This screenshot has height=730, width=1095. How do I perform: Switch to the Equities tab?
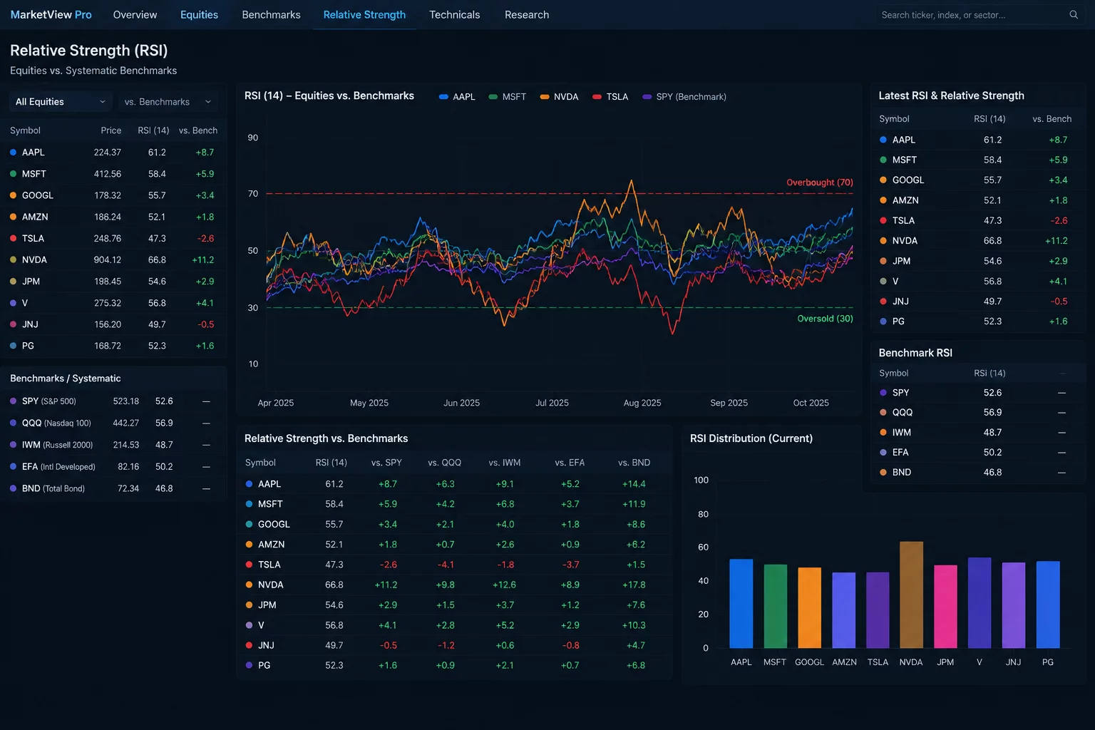point(199,14)
